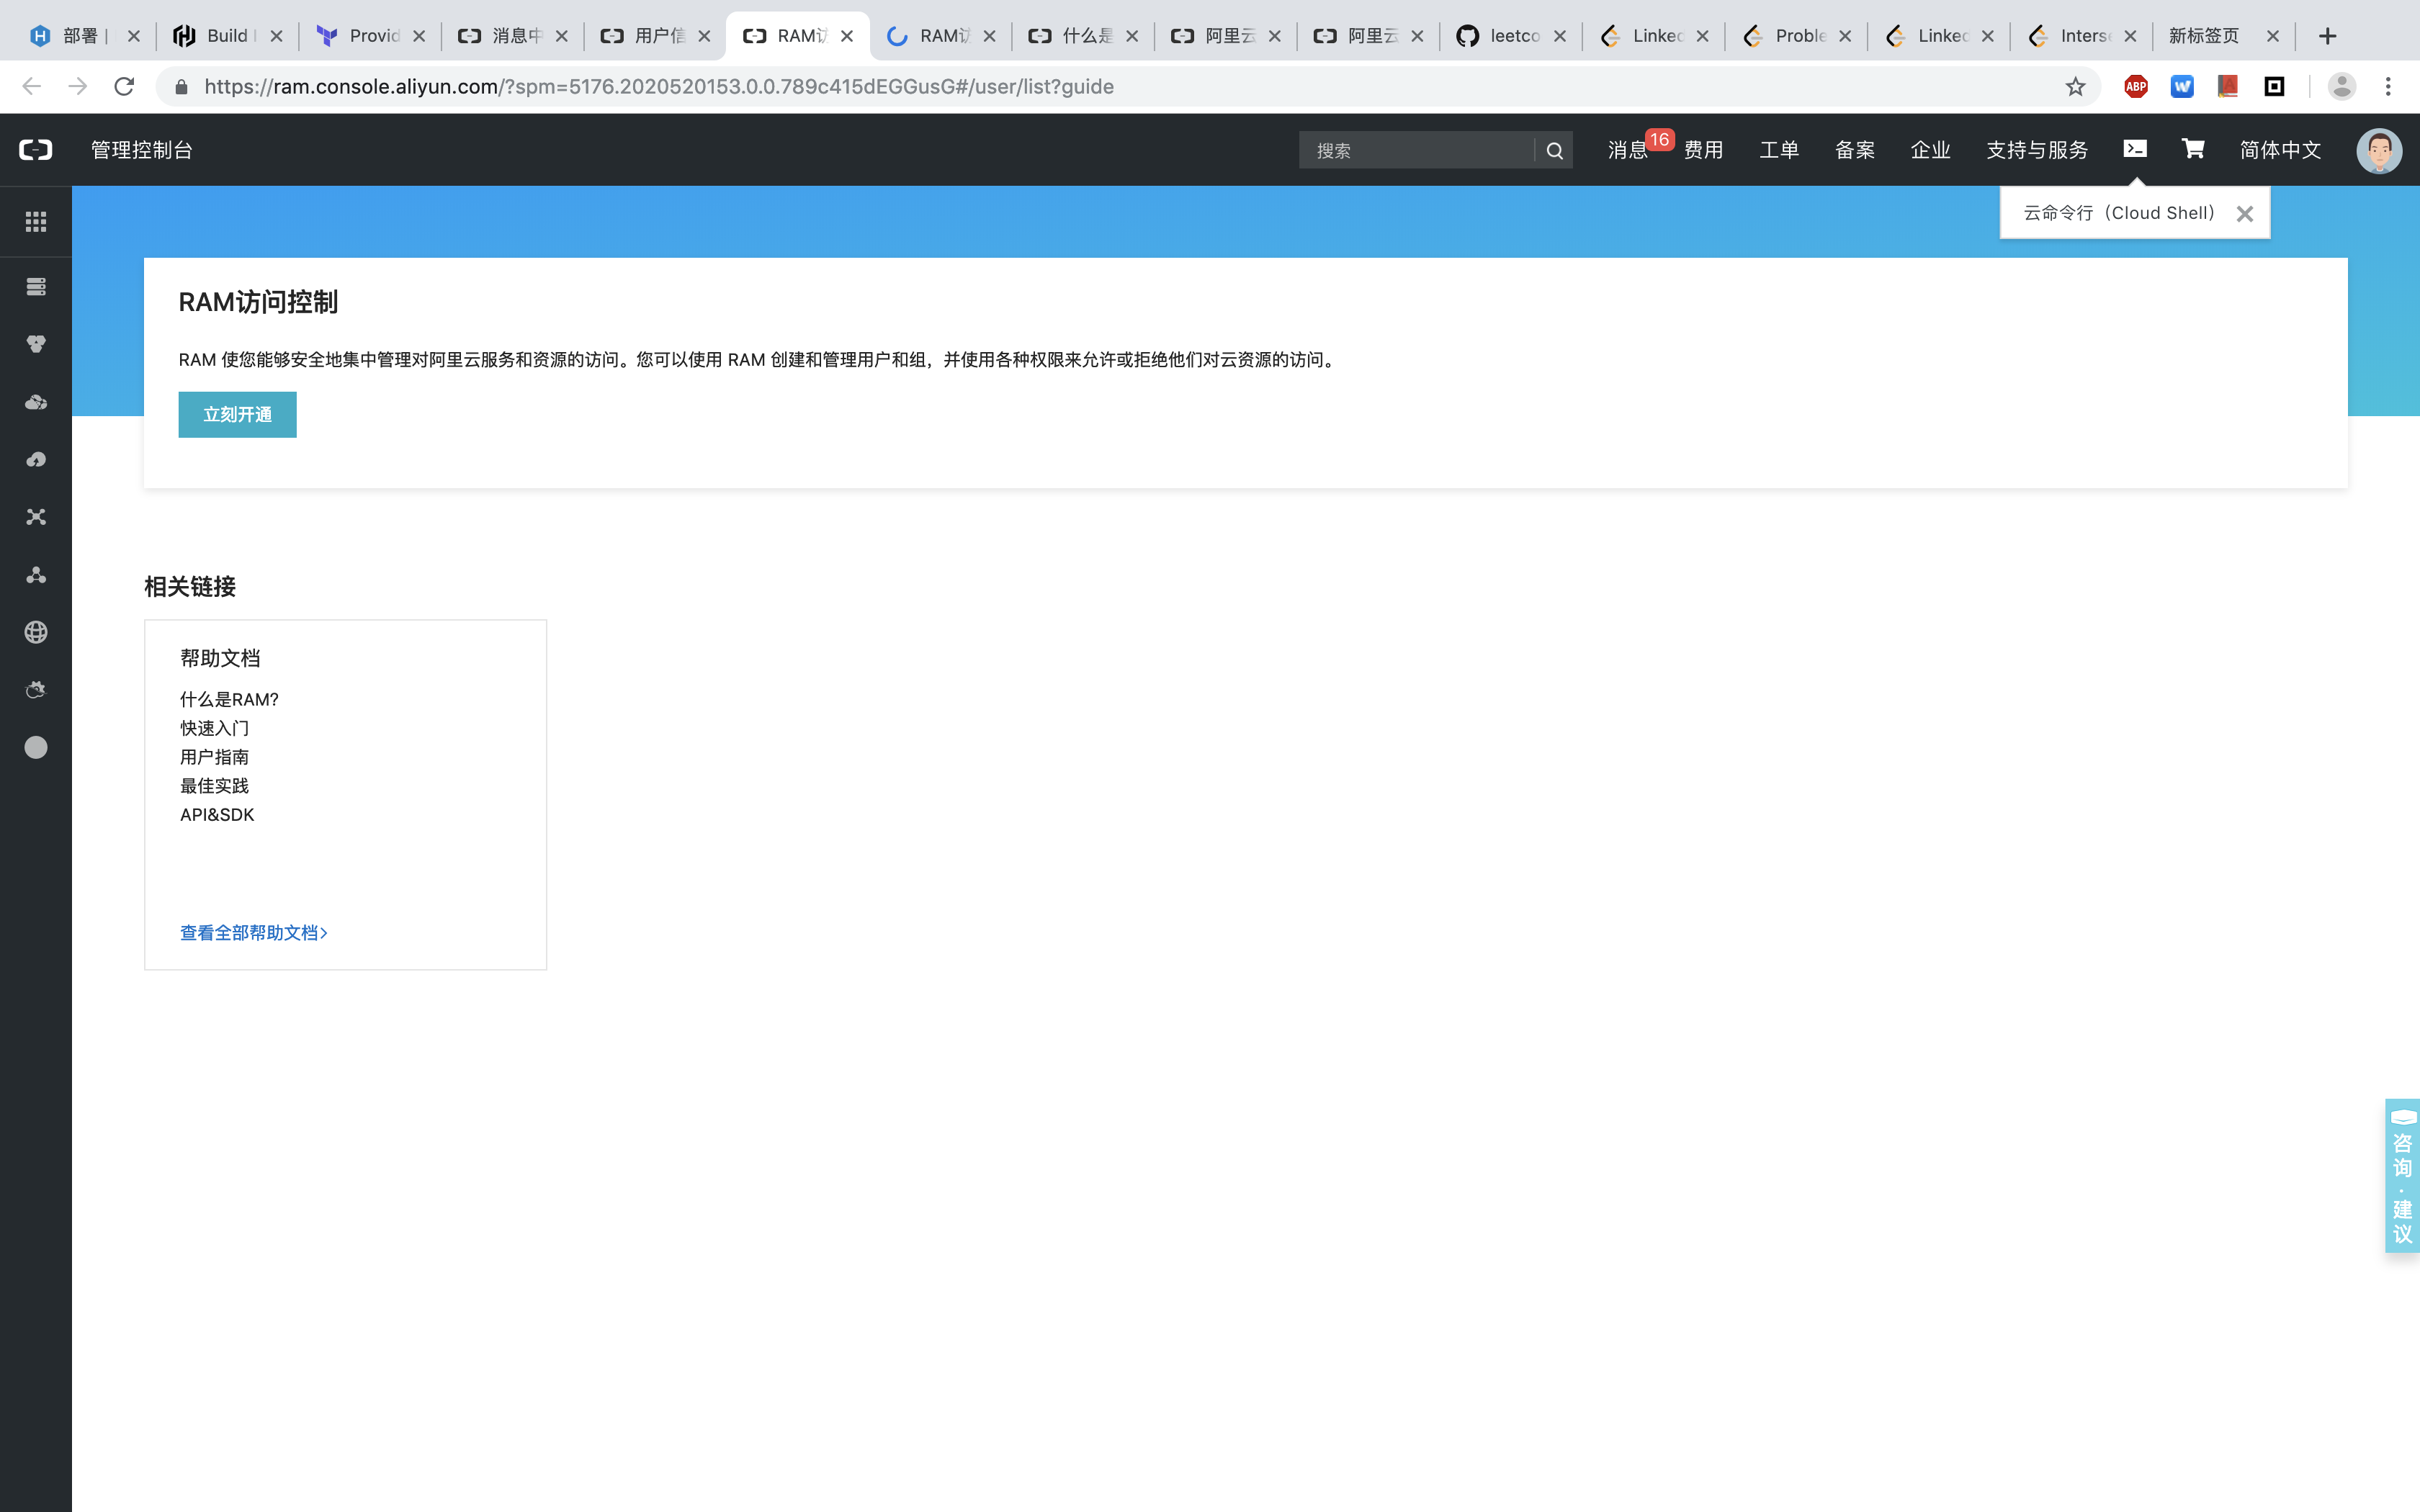The width and height of the screenshot is (2420, 1512).
Task: Click the cloud storage sidebar icon
Action: point(36,401)
